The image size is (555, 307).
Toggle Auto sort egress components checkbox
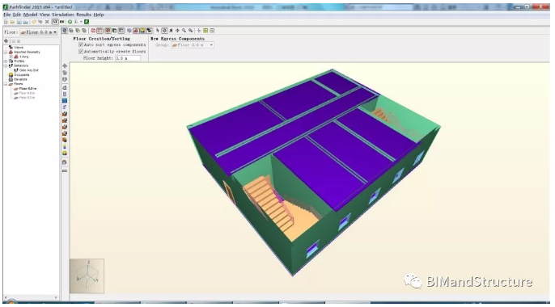[x=81, y=44]
